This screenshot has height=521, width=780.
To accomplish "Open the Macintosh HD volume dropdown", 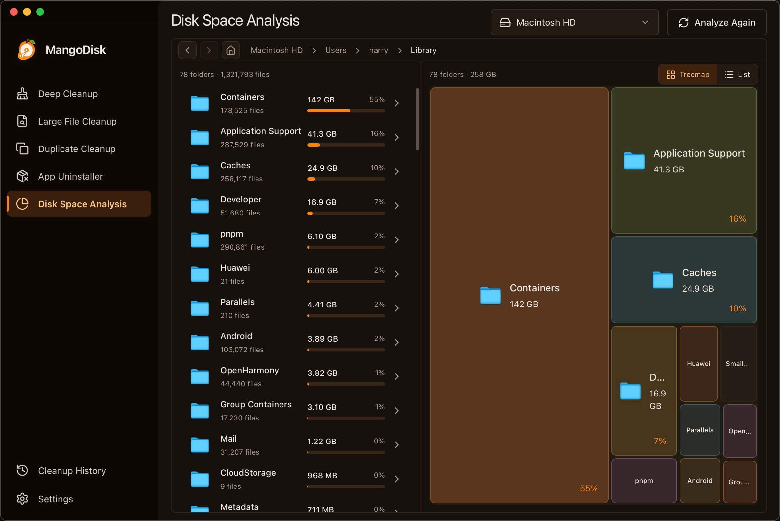I will [x=574, y=23].
